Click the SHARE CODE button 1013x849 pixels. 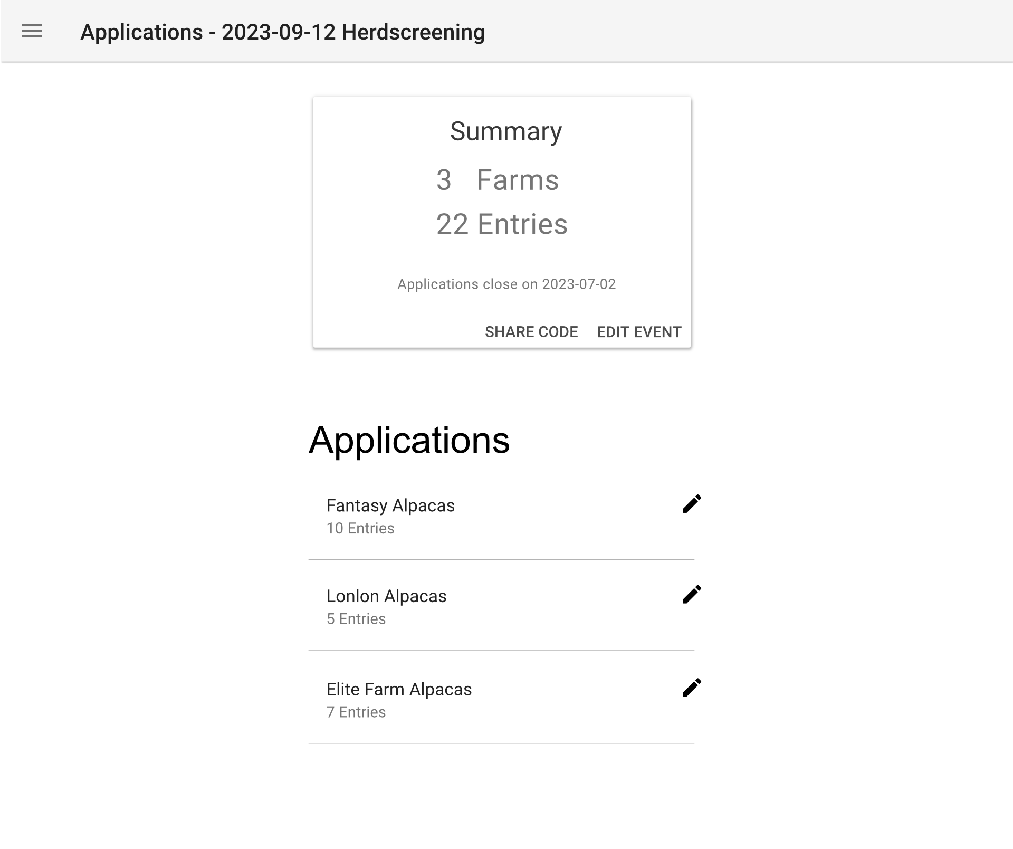[x=531, y=332]
